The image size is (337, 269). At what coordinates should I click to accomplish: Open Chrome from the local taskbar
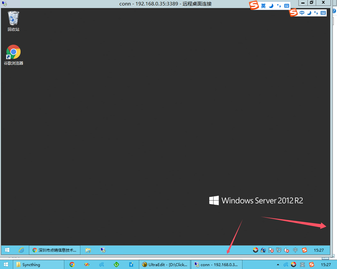(x=72, y=265)
